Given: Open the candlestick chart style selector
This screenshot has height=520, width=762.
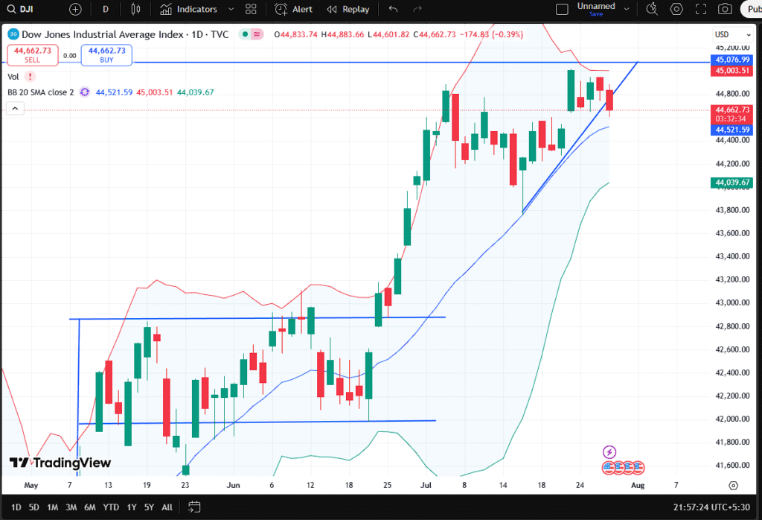Looking at the screenshot, I should [135, 9].
